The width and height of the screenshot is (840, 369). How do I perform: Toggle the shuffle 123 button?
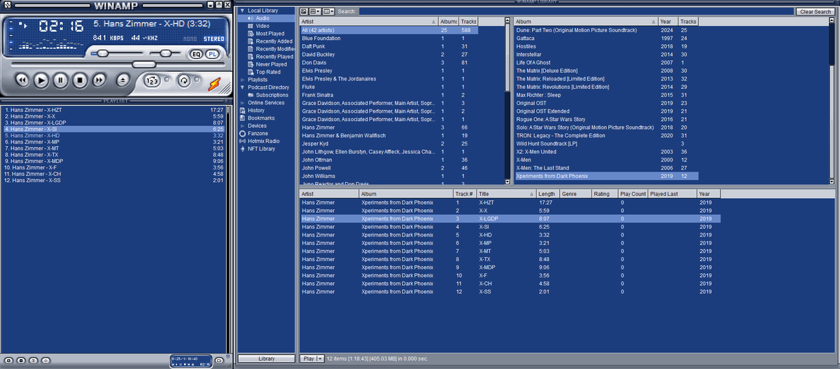click(x=152, y=81)
